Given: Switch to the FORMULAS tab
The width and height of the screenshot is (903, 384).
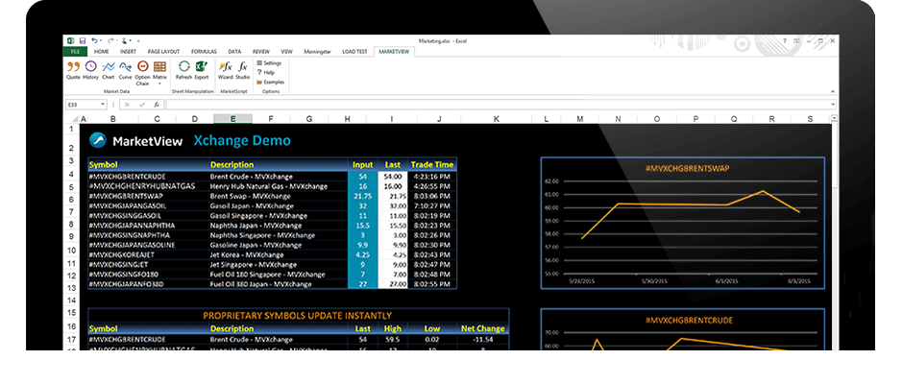Looking at the screenshot, I should (x=204, y=51).
